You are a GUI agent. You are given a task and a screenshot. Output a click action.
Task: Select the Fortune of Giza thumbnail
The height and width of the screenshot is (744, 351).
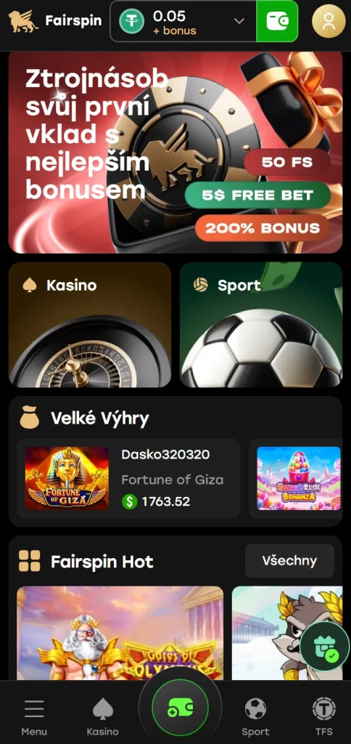point(67,478)
